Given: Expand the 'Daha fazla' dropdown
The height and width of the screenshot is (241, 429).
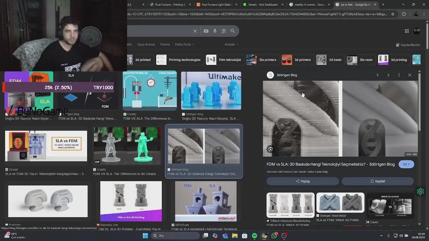Looking at the screenshot, I should [184, 45].
